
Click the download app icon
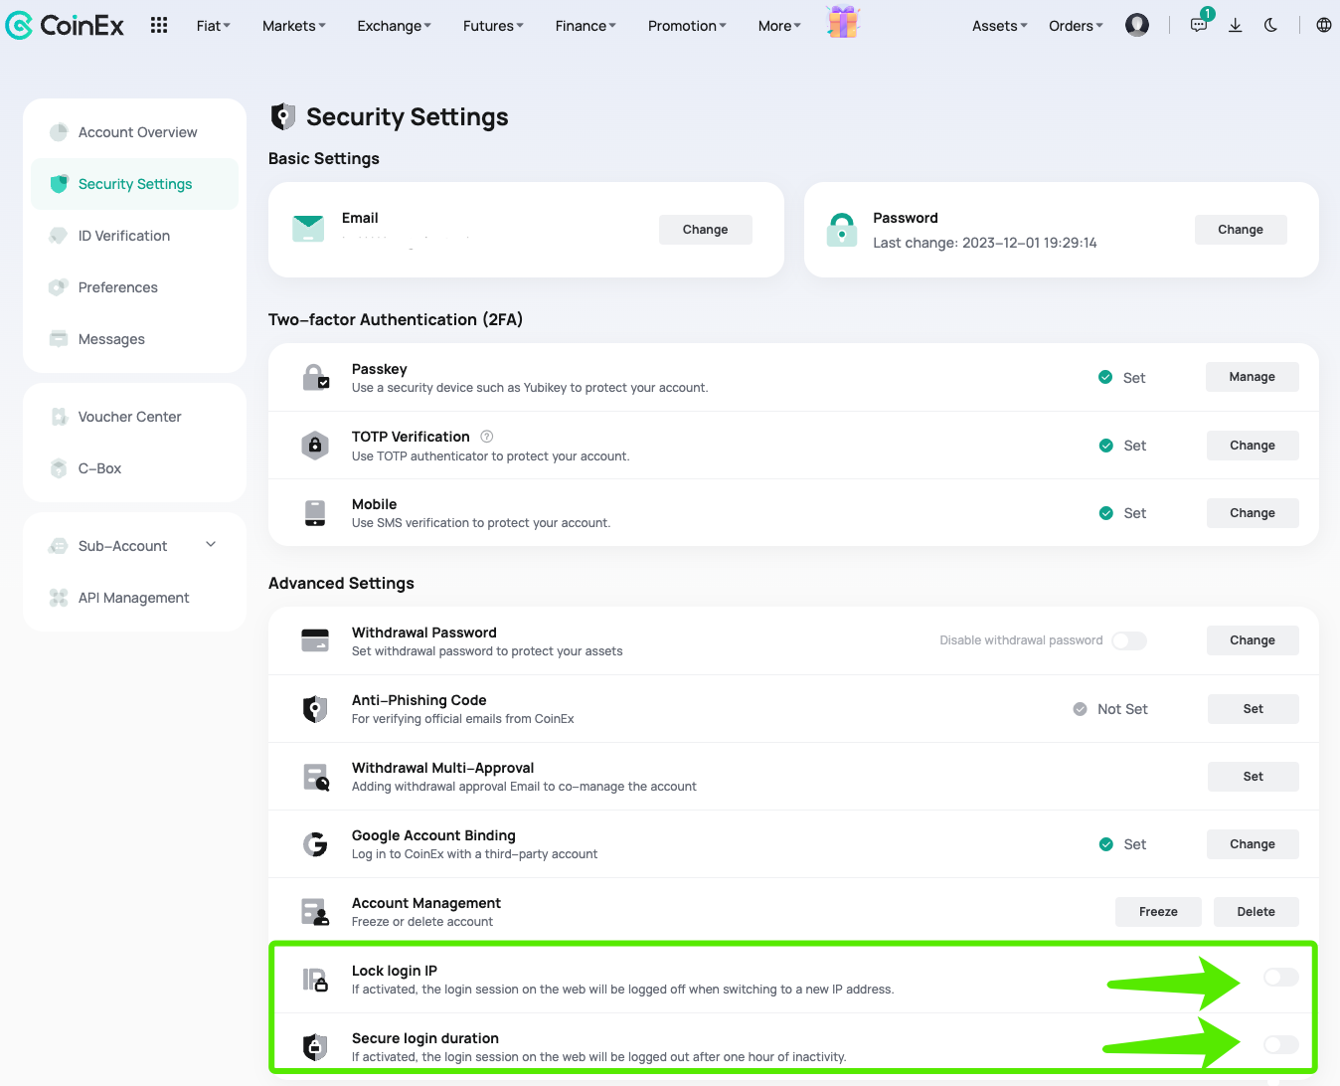(1236, 25)
